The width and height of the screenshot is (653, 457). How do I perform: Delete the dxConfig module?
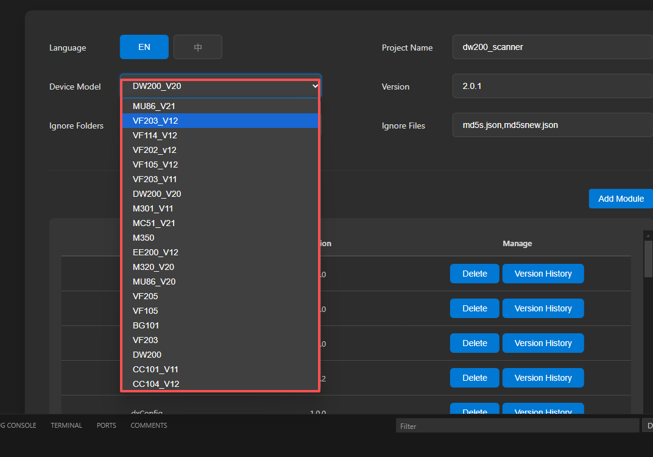[x=474, y=411]
